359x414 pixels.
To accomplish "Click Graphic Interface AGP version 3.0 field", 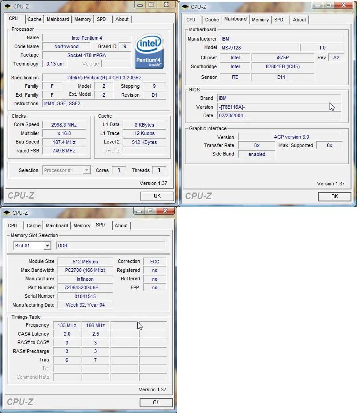I will coord(291,137).
